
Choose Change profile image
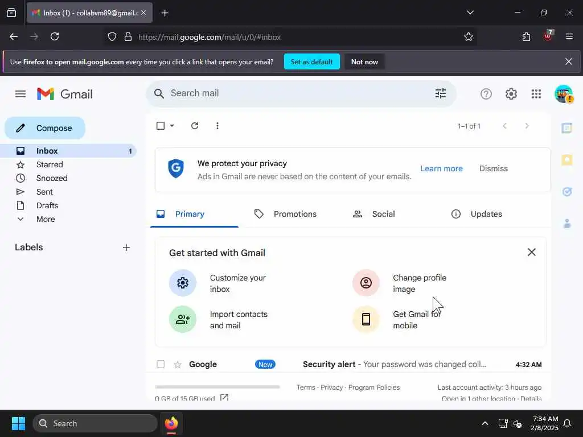(400, 283)
